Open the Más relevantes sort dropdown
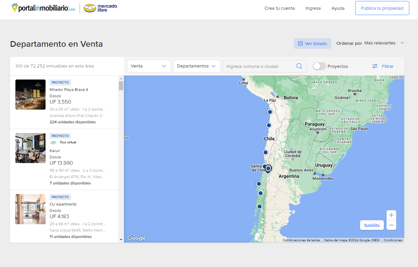This screenshot has height=267, width=418. click(x=384, y=43)
